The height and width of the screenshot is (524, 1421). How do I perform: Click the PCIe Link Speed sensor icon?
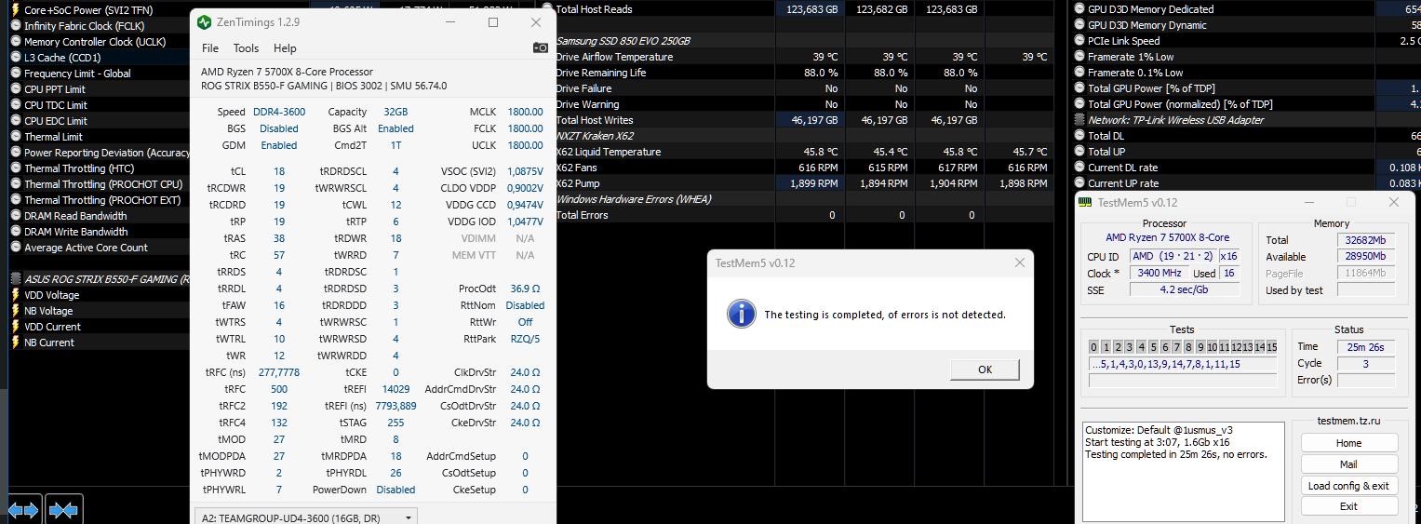[1079, 41]
